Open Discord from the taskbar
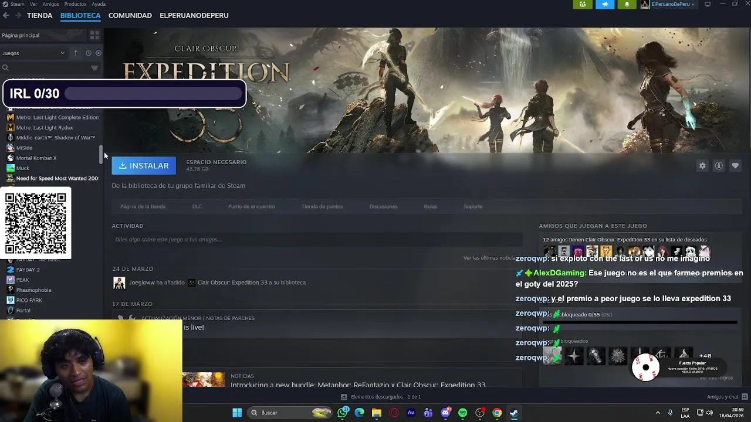Image resolution: width=751 pixels, height=422 pixels. pyautogui.click(x=445, y=413)
